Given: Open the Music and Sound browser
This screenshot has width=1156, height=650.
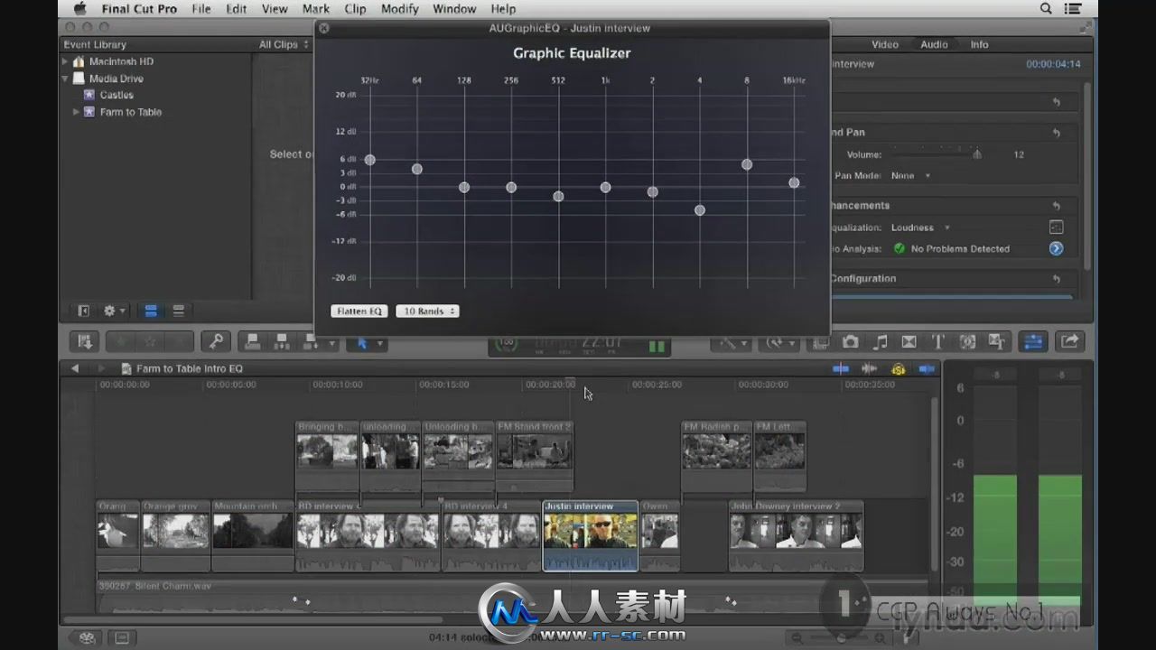Looking at the screenshot, I should [x=880, y=341].
